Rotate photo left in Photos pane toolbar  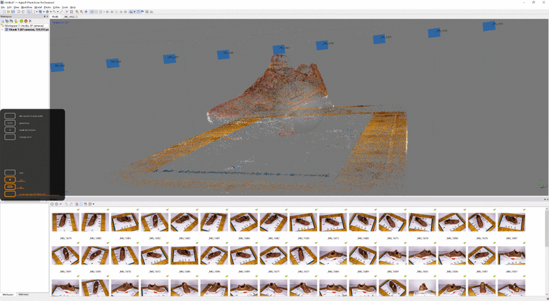point(66,204)
